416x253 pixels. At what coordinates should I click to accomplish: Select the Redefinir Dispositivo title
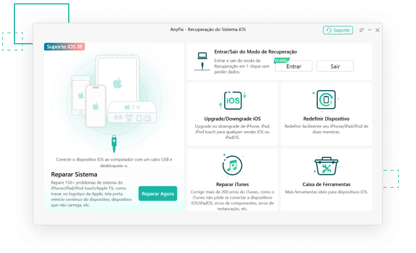pos(326,119)
